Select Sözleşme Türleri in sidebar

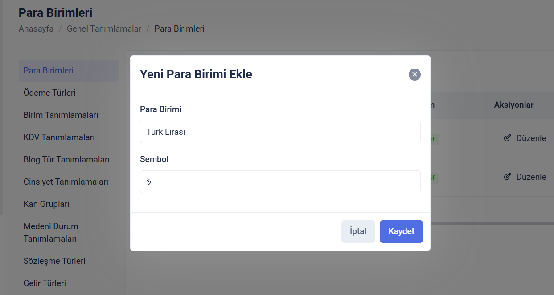54,261
